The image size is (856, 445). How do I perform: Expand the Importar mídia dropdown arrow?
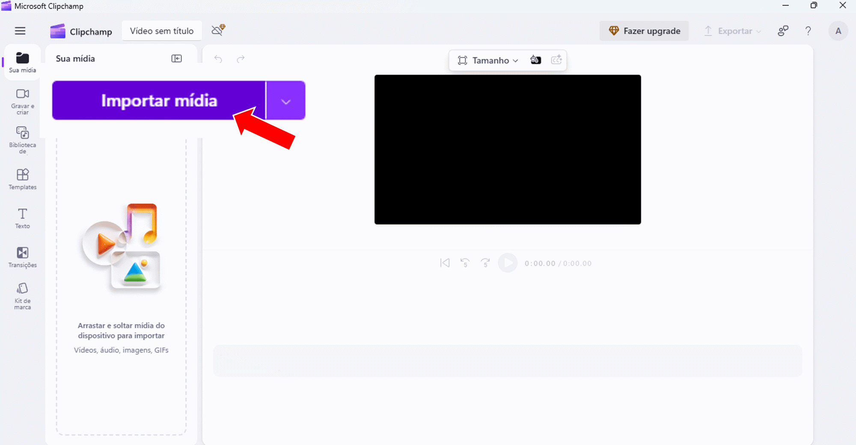[x=285, y=101]
